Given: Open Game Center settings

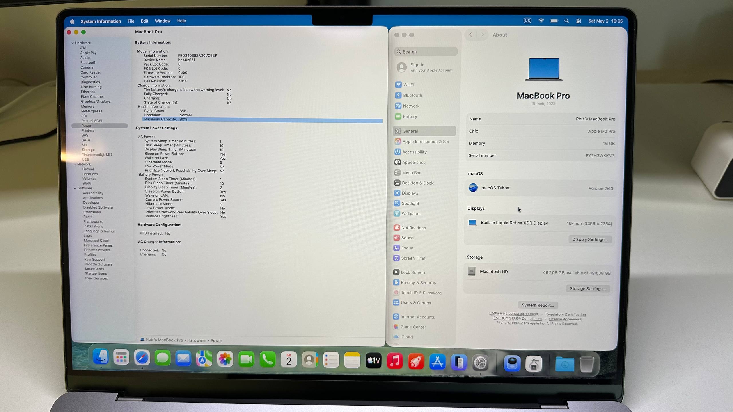Looking at the screenshot, I should click(409, 327).
